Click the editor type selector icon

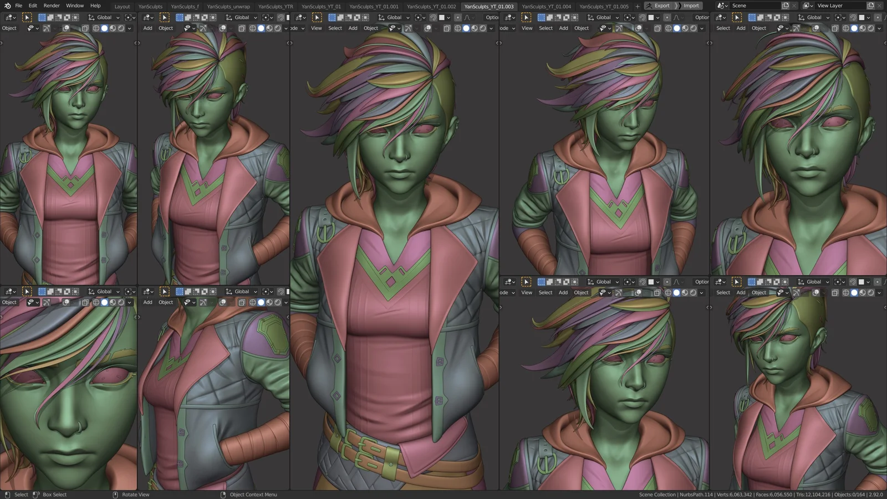(10, 17)
